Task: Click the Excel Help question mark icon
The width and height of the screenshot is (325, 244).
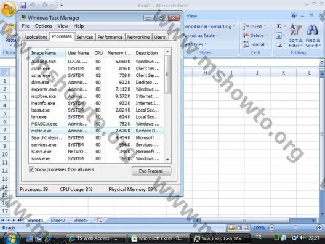Action: pos(294,15)
